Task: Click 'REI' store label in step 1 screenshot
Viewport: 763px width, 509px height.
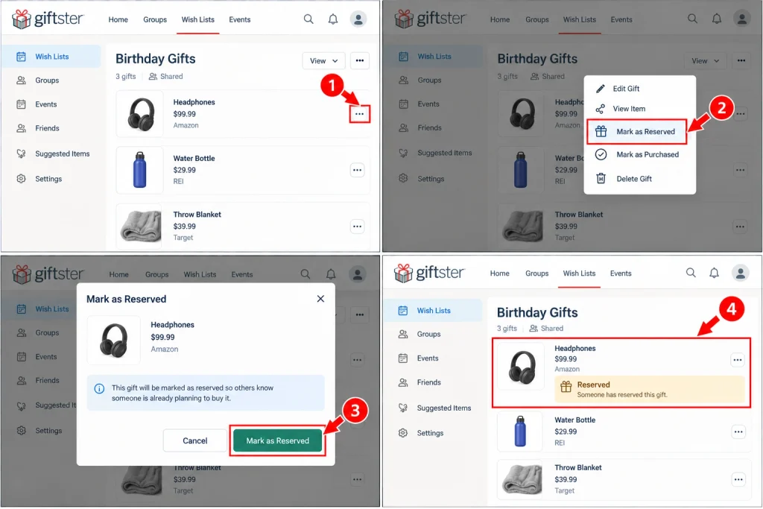Action: coord(178,182)
